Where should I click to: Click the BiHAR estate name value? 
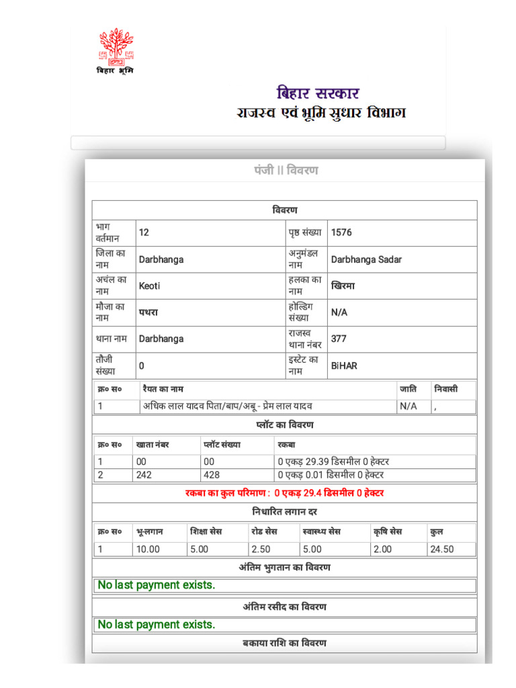344,366
